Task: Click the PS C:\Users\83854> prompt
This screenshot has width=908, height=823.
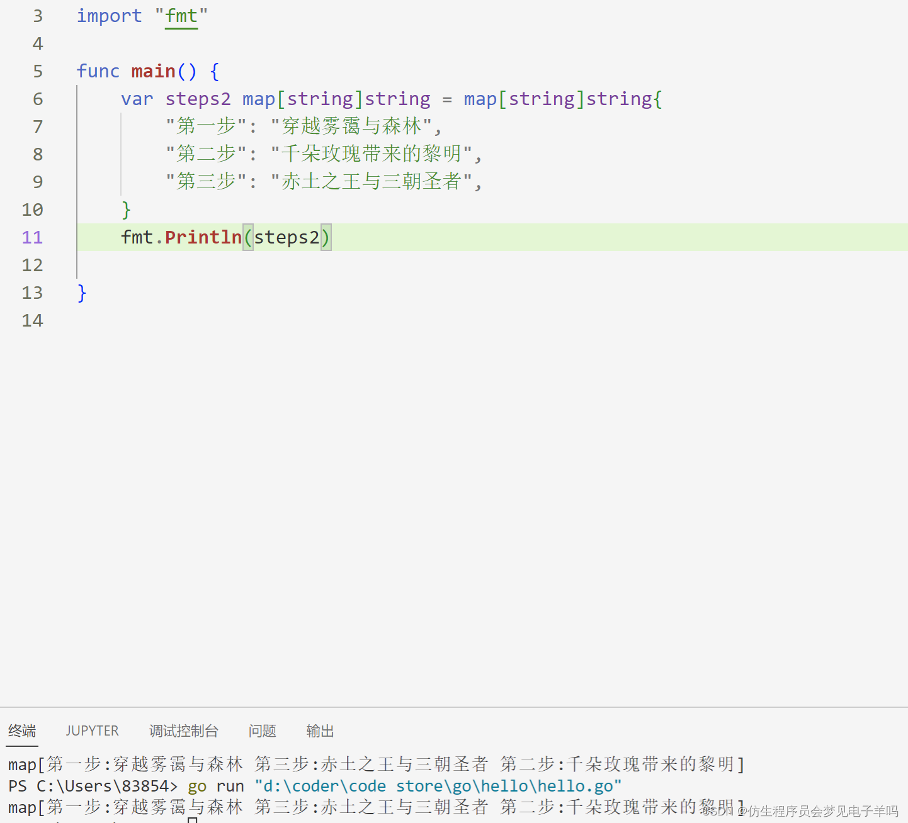Action: [93, 786]
